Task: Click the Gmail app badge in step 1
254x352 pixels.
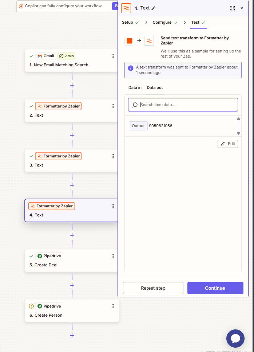Action: tap(46, 56)
